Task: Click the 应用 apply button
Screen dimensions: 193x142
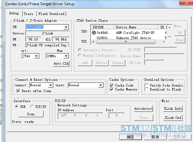Action: [180, 137]
